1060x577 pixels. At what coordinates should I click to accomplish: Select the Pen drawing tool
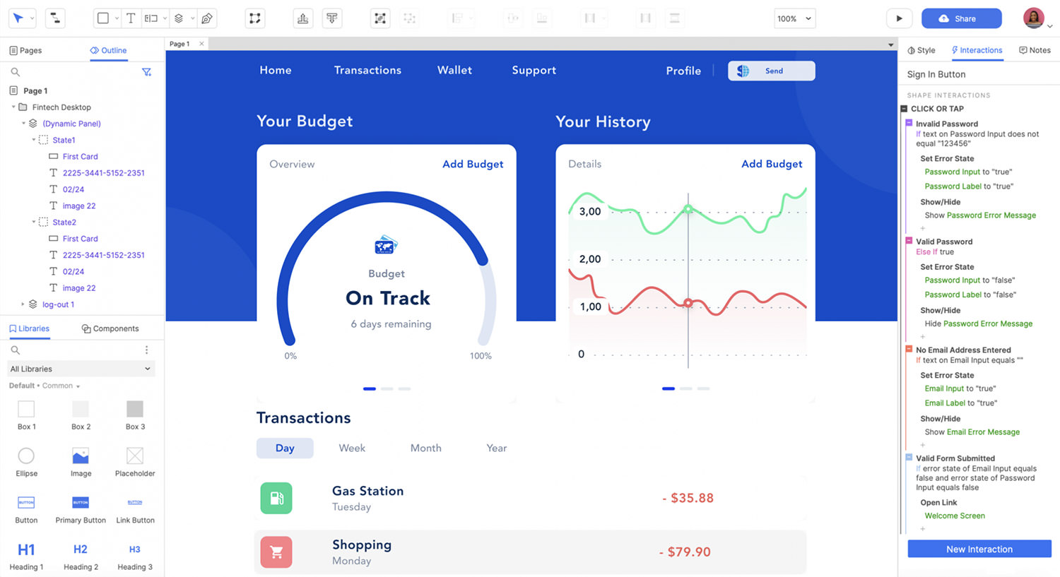(206, 18)
